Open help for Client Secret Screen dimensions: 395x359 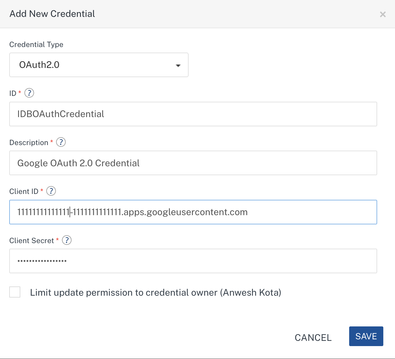pyautogui.click(x=67, y=240)
